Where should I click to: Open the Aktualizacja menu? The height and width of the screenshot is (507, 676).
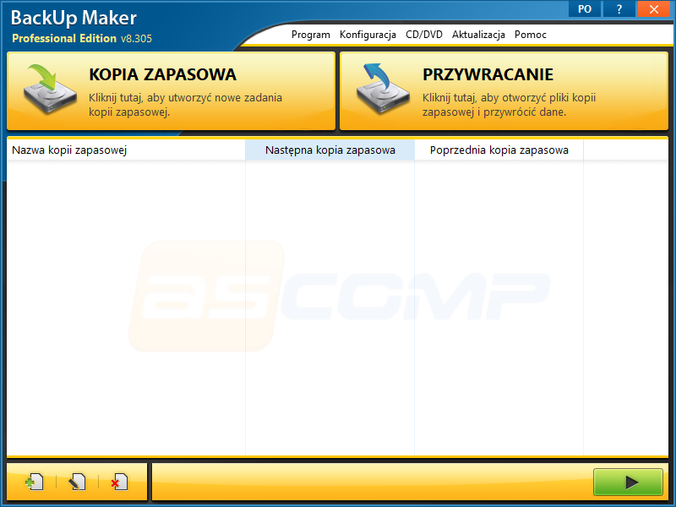(x=478, y=35)
